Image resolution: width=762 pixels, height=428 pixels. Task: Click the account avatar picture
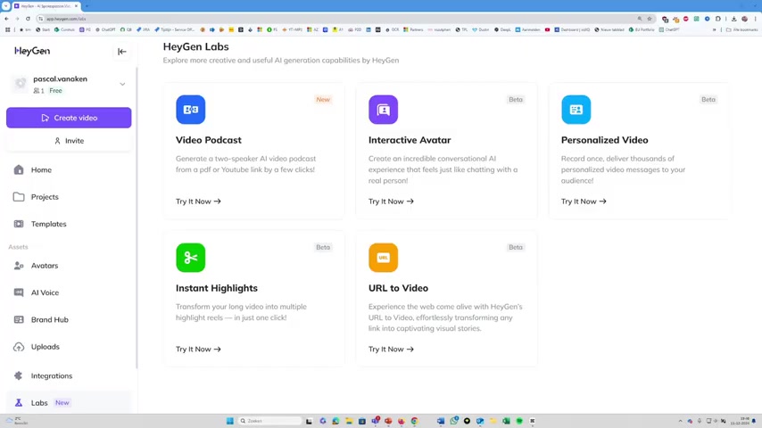point(20,84)
